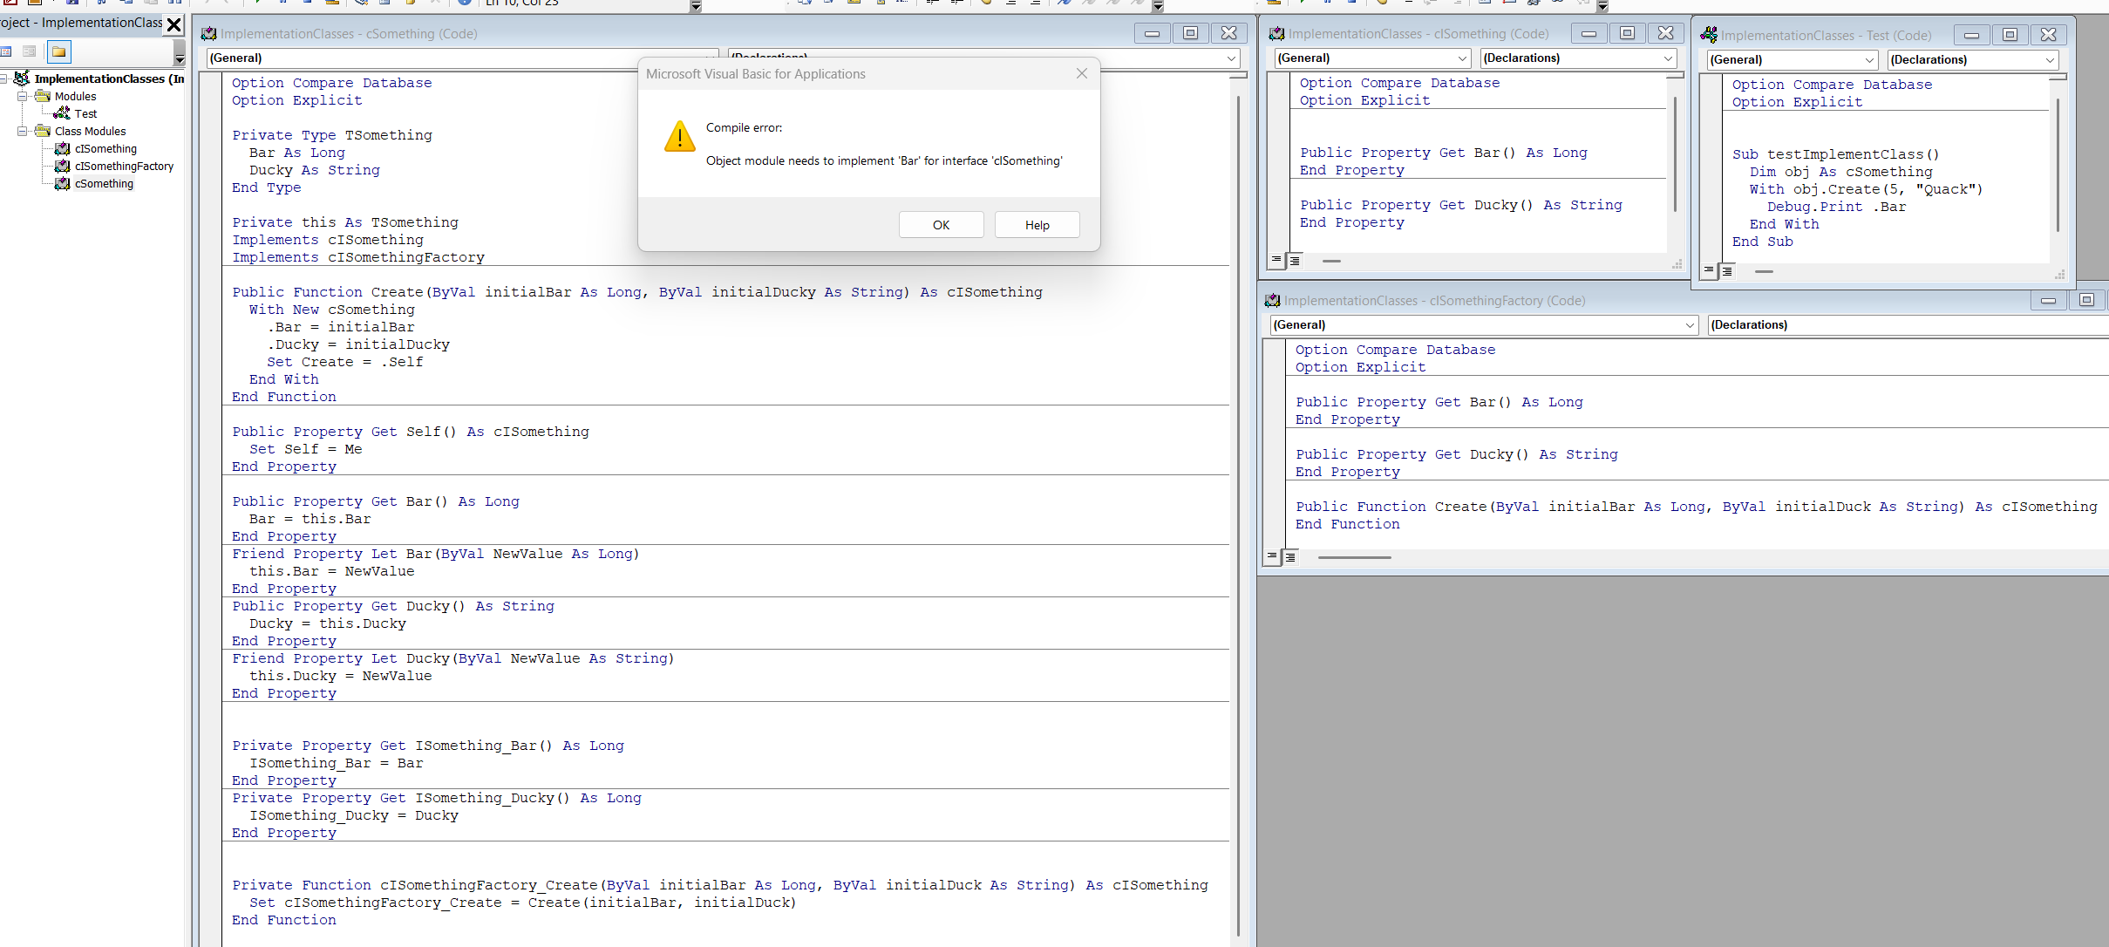Open General dropdown in cISomethingFactory window
This screenshot has width=2109, height=947.
click(1690, 325)
